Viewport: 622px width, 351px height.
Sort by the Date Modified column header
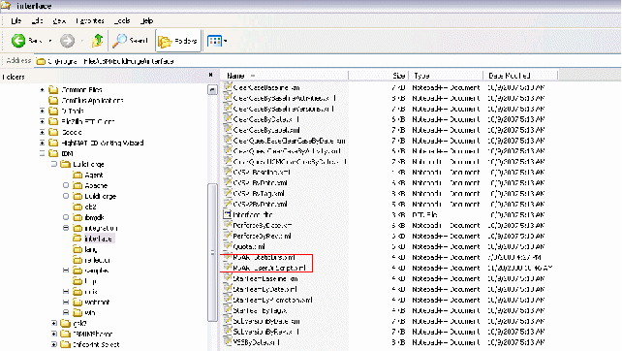point(520,76)
